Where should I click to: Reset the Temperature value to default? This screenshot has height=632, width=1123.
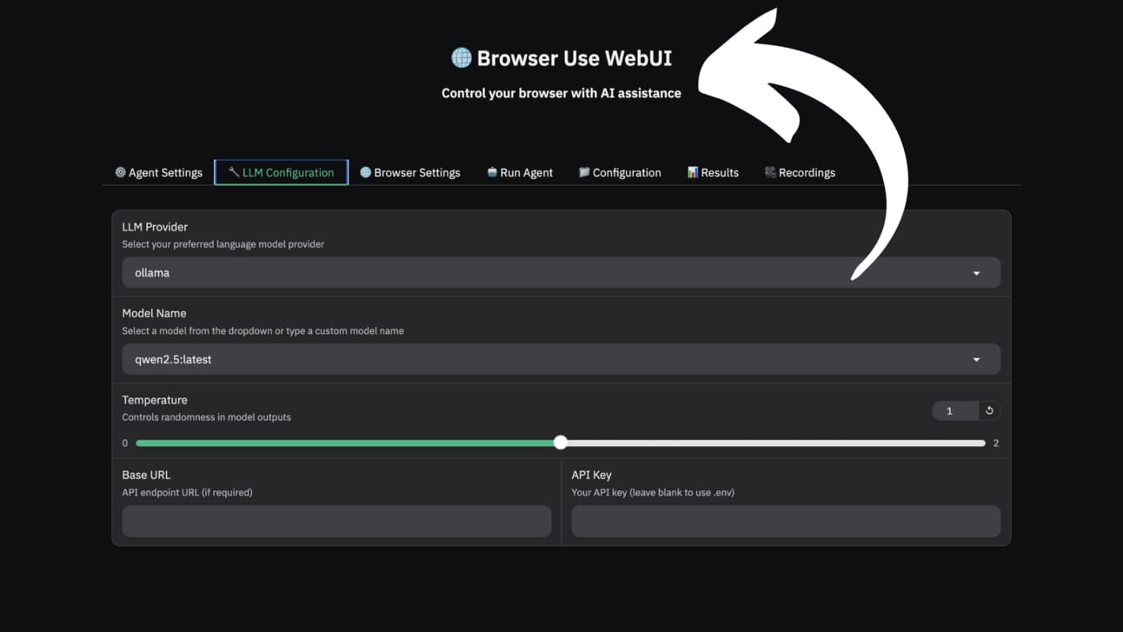tap(989, 410)
